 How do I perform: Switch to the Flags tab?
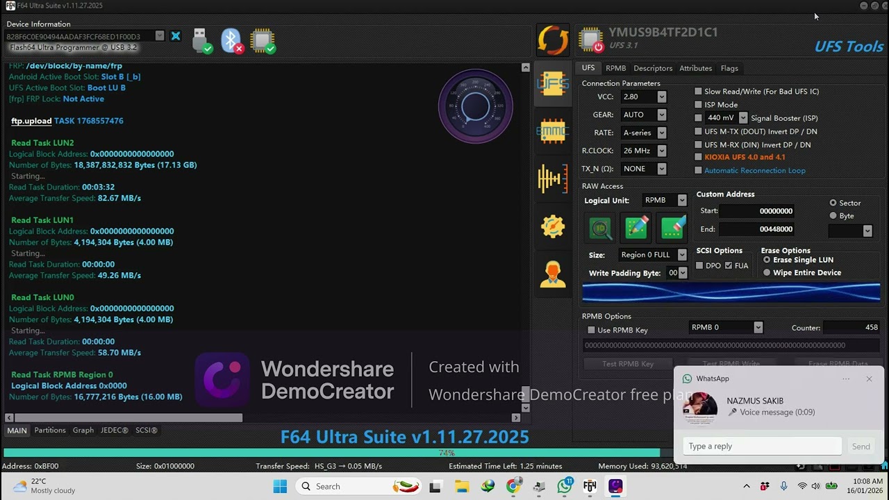point(729,68)
